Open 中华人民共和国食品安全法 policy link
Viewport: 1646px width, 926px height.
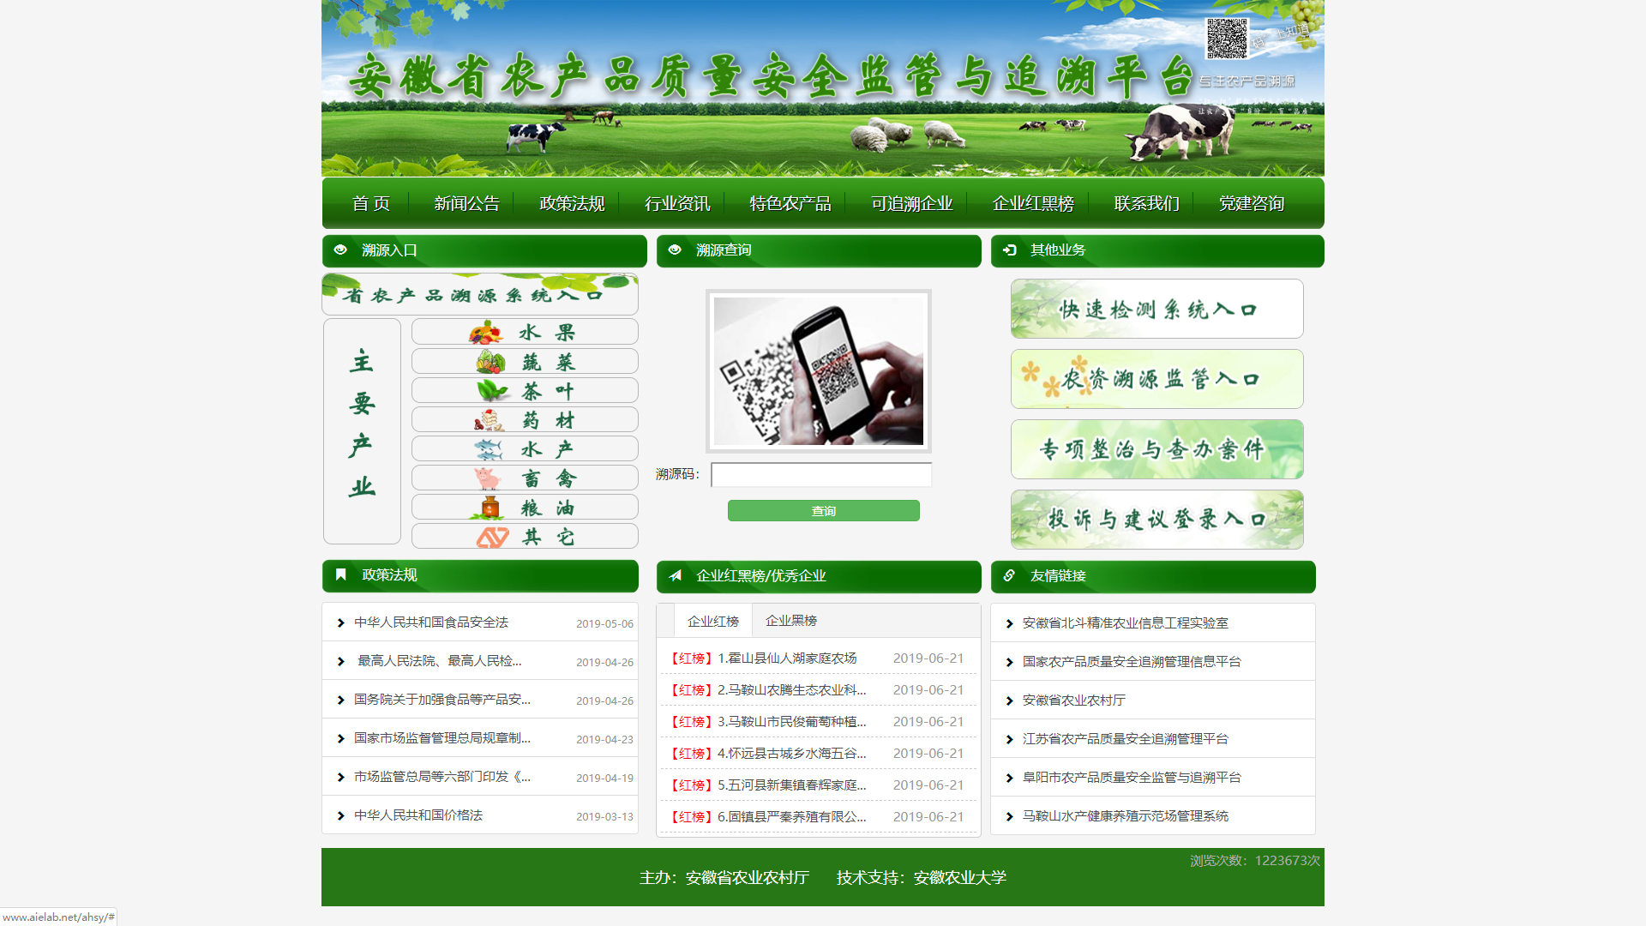click(x=431, y=622)
